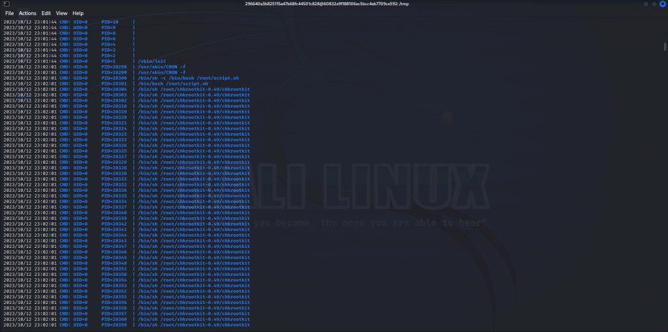This screenshot has width=668, height=332.
Task: Click the /sbin/init command text
Action: (152, 61)
